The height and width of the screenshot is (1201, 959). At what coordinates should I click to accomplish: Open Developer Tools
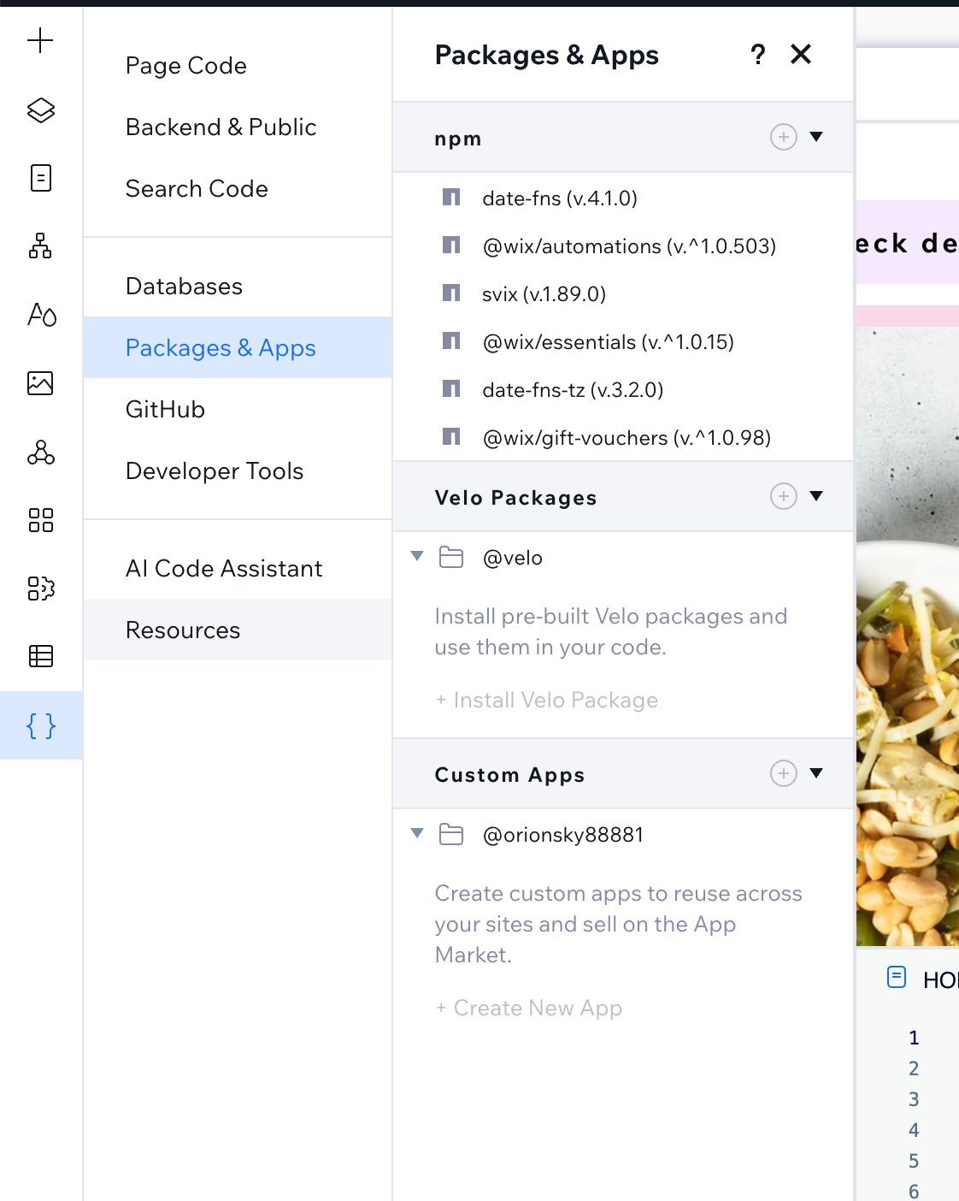(x=238, y=471)
